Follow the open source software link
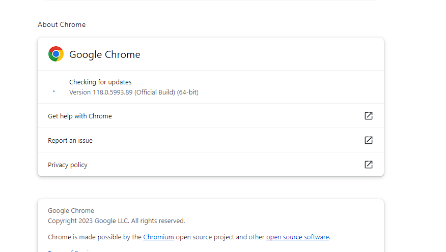 tap(297, 237)
